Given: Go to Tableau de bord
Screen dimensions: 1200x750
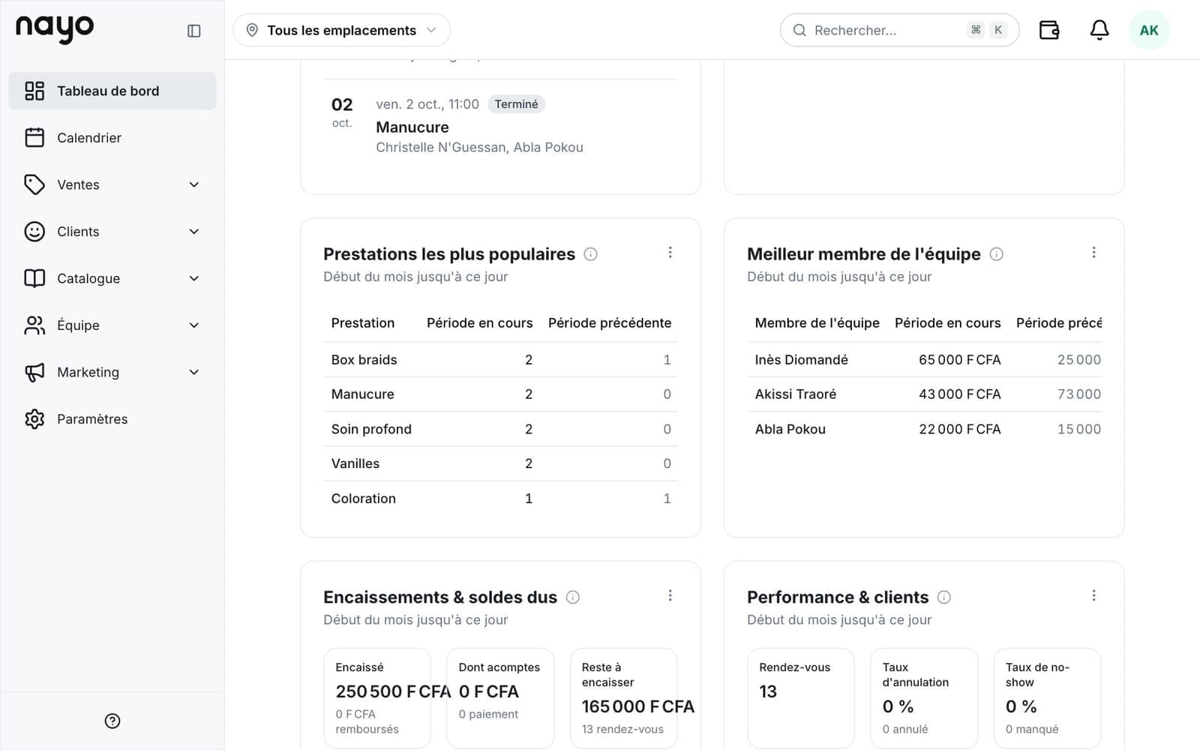Looking at the screenshot, I should (x=112, y=91).
